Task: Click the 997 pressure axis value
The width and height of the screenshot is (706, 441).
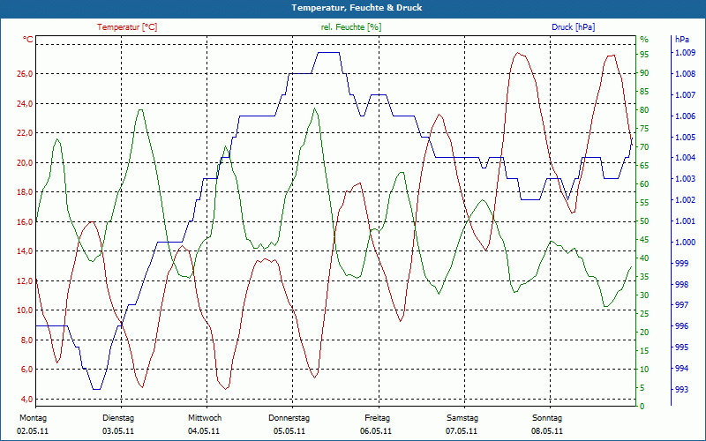Action: point(681,305)
